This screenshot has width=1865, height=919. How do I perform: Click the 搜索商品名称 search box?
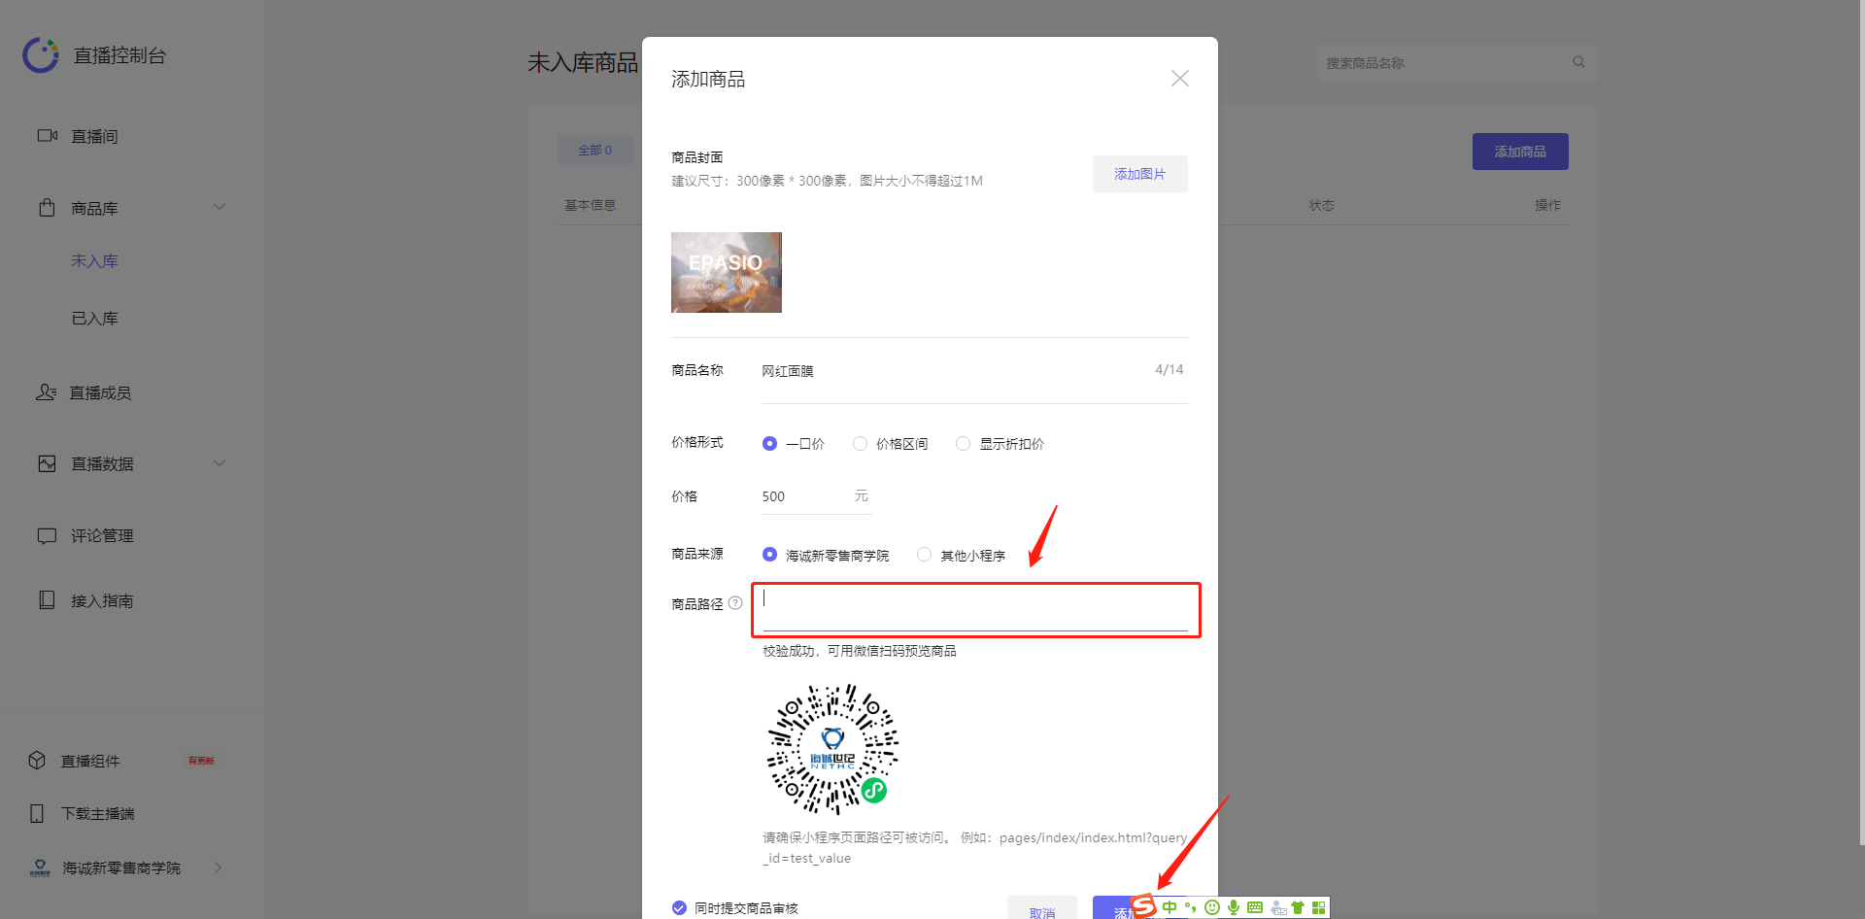click(1457, 63)
